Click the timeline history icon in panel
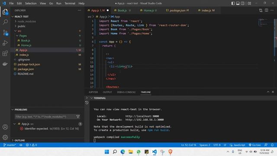Image resolution: width=277 pixels, height=156 pixels. (x=87, y=102)
